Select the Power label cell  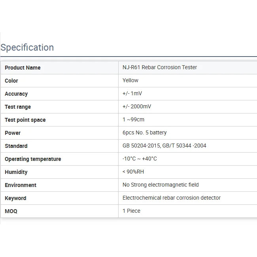point(13,133)
